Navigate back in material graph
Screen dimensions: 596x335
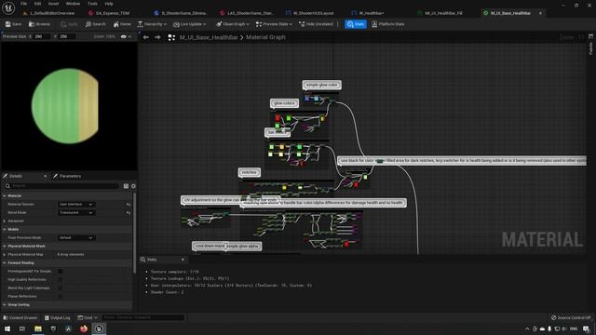(146, 37)
